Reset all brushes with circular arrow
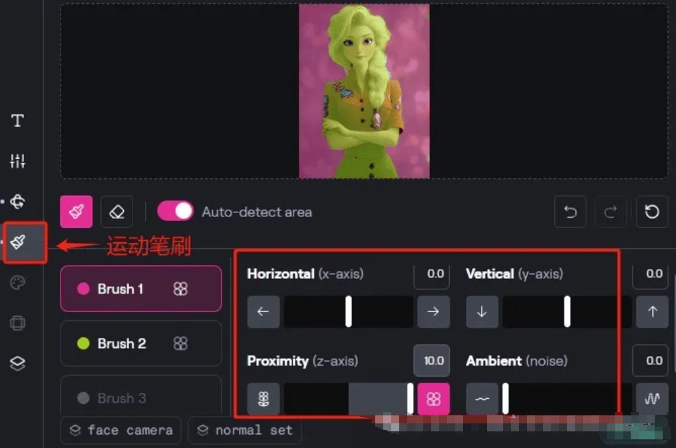The image size is (676, 448). pyautogui.click(x=652, y=212)
